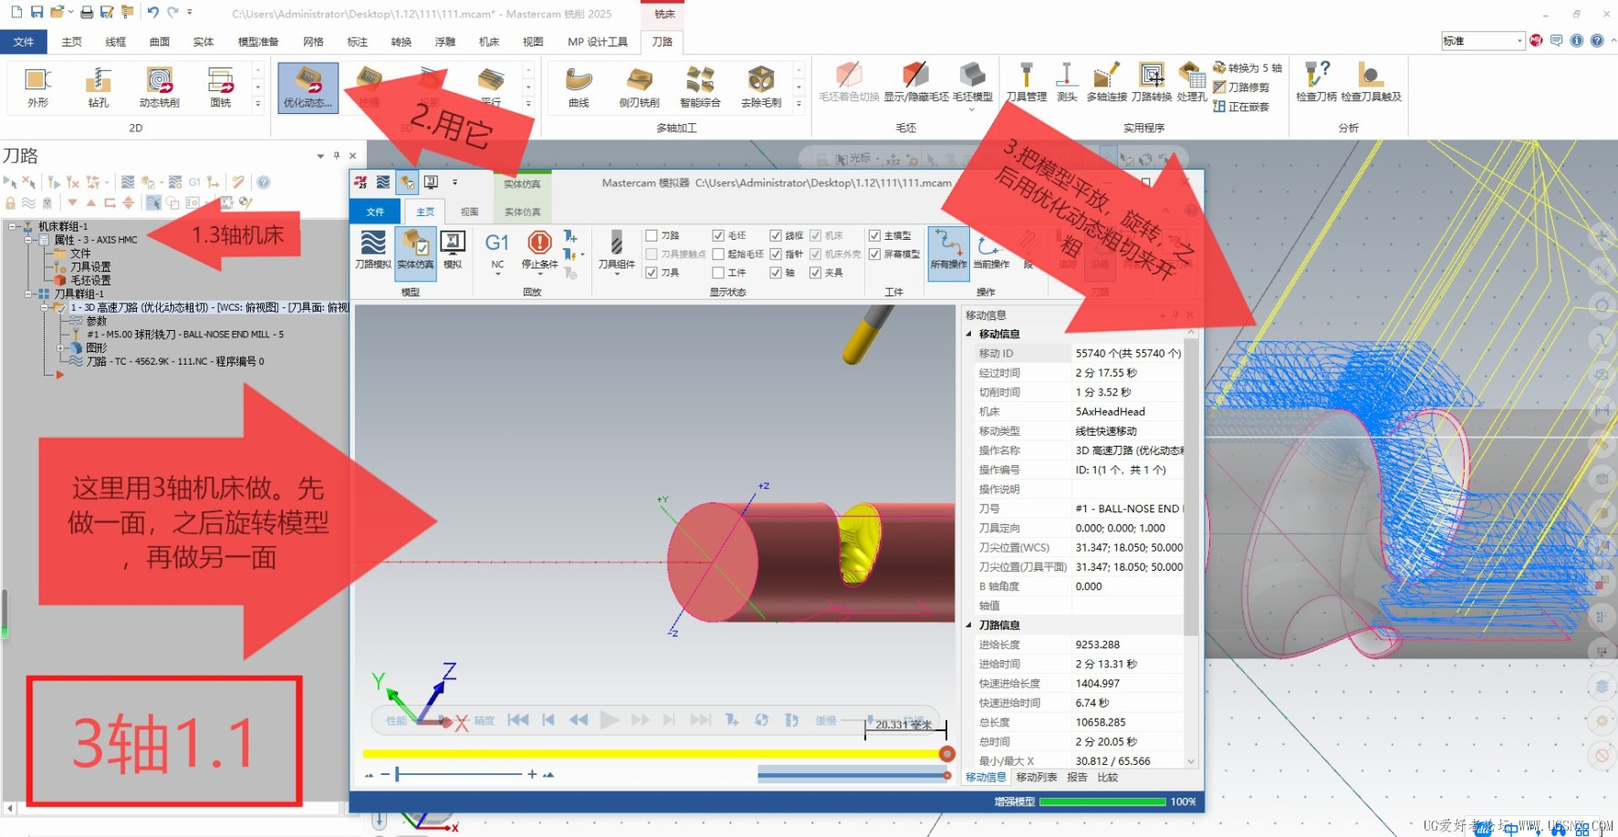Enable the 刀路 display checkbox in simulator
The width and height of the screenshot is (1618, 837).
pos(652,235)
